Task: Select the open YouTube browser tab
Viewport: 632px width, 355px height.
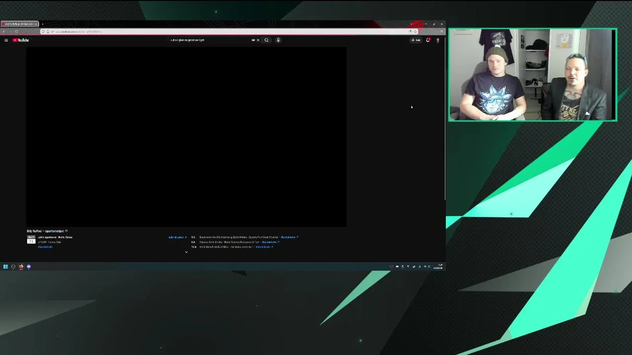Action: [x=19, y=24]
